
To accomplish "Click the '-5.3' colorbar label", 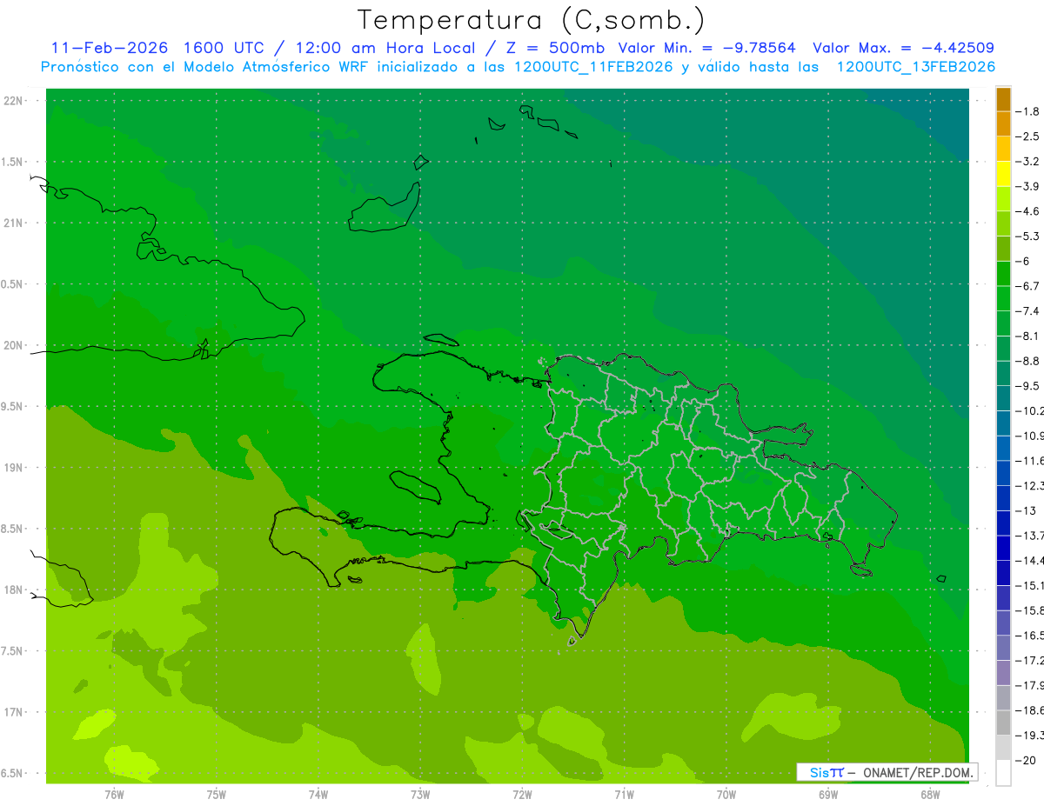I will tap(1027, 236).
